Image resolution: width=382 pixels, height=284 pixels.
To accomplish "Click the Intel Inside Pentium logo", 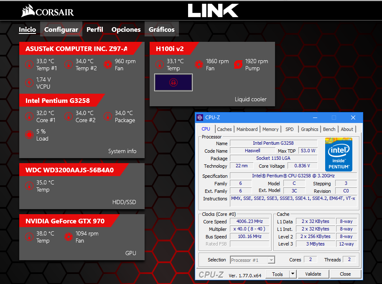I will pos(339,154).
